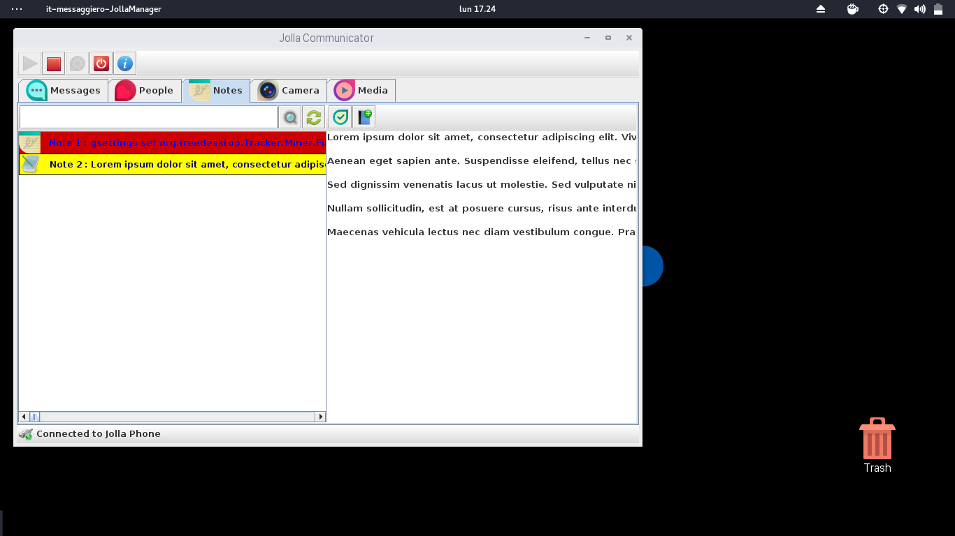Image resolution: width=955 pixels, height=536 pixels.
Task: Minimize the Jolla Communicator window
Action: point(587,38)
